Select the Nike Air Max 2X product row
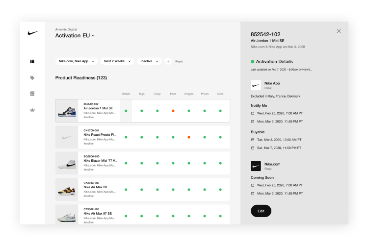Screen dimensions: 368x246 pos(142,190)
